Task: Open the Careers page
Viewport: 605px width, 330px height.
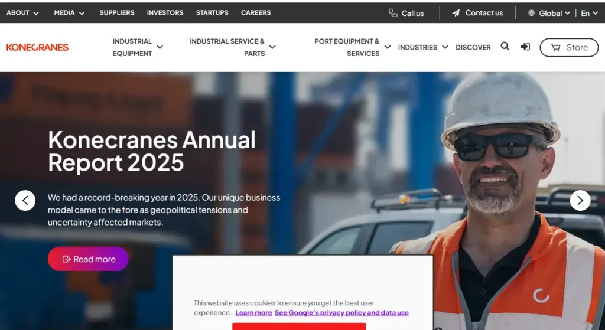Action: click(256, 13)
